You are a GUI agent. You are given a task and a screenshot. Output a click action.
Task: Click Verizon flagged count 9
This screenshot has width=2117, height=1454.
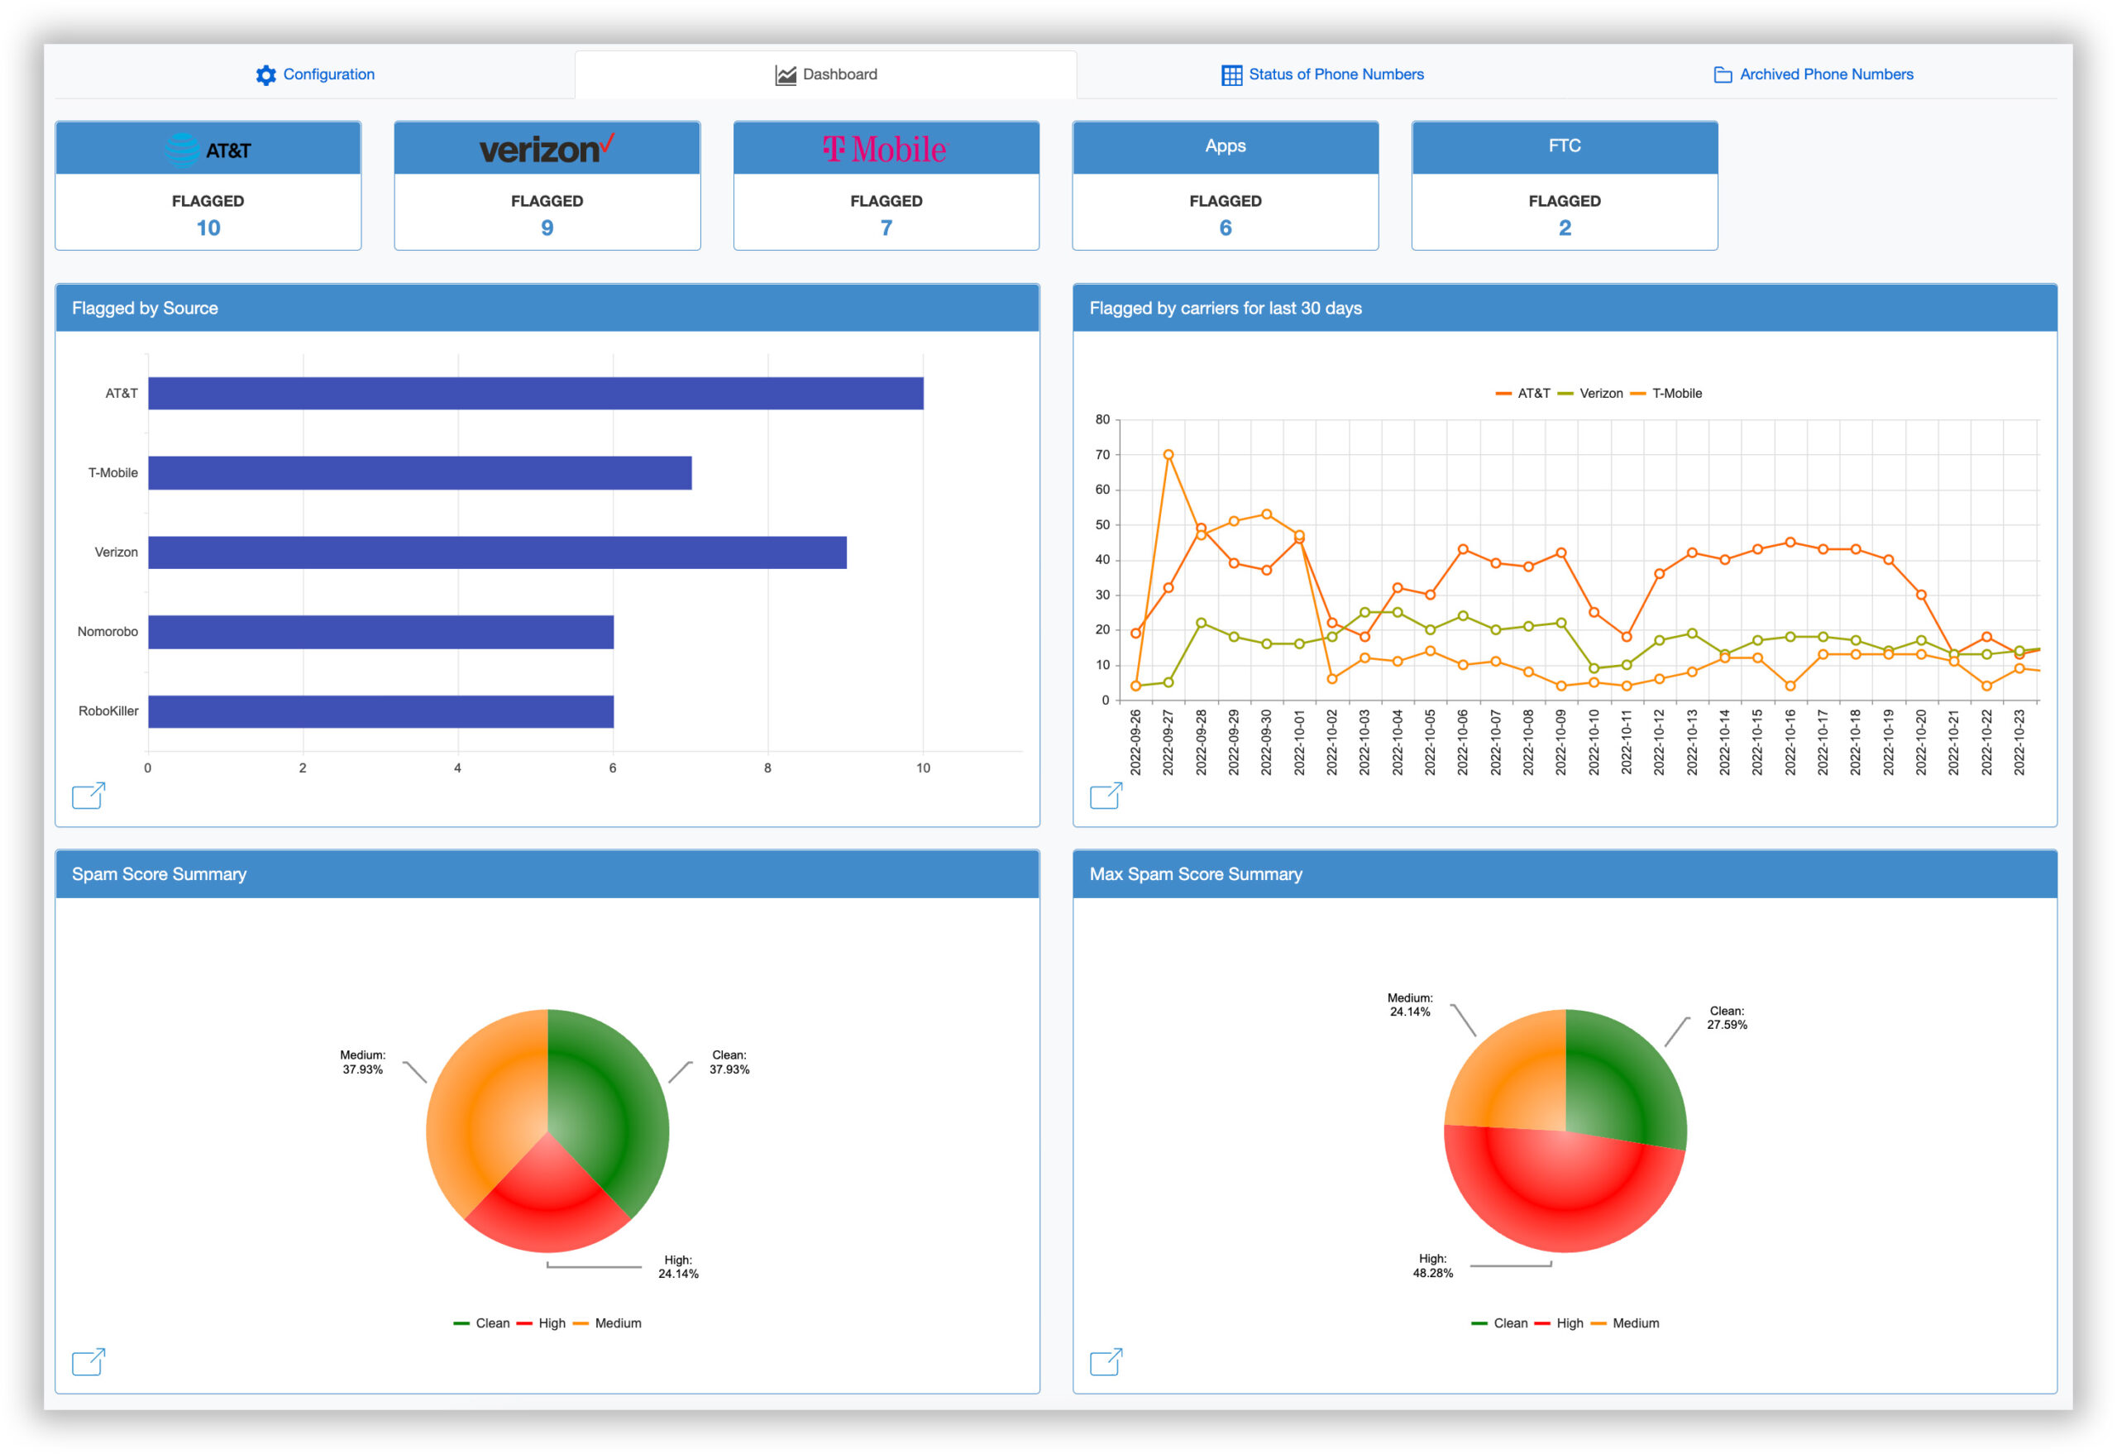coord(547,227)
